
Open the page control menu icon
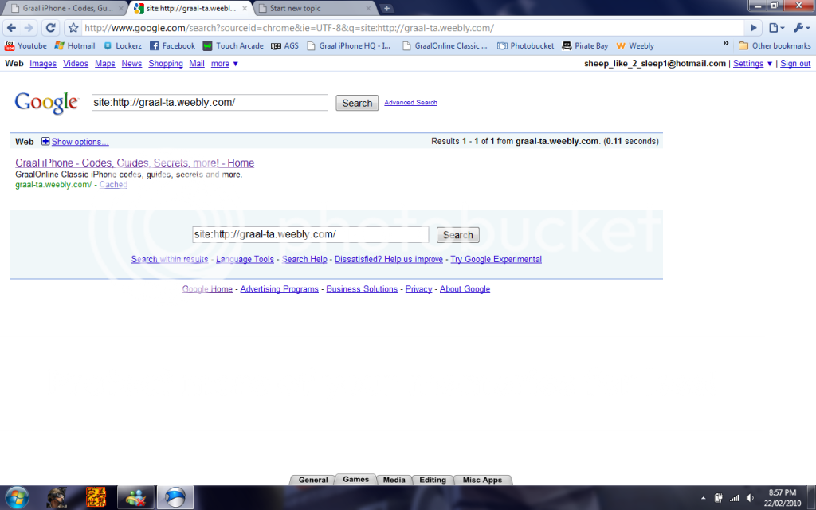pyautogui.click(x=776, y=27)
